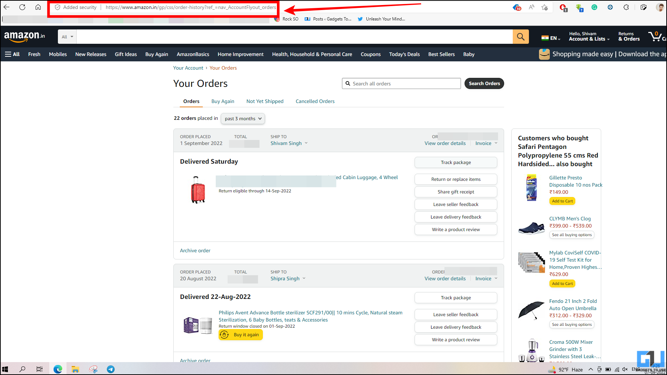Open the shopping cart icon
This screenshot has height=375, width=667.
click(656, 37)
